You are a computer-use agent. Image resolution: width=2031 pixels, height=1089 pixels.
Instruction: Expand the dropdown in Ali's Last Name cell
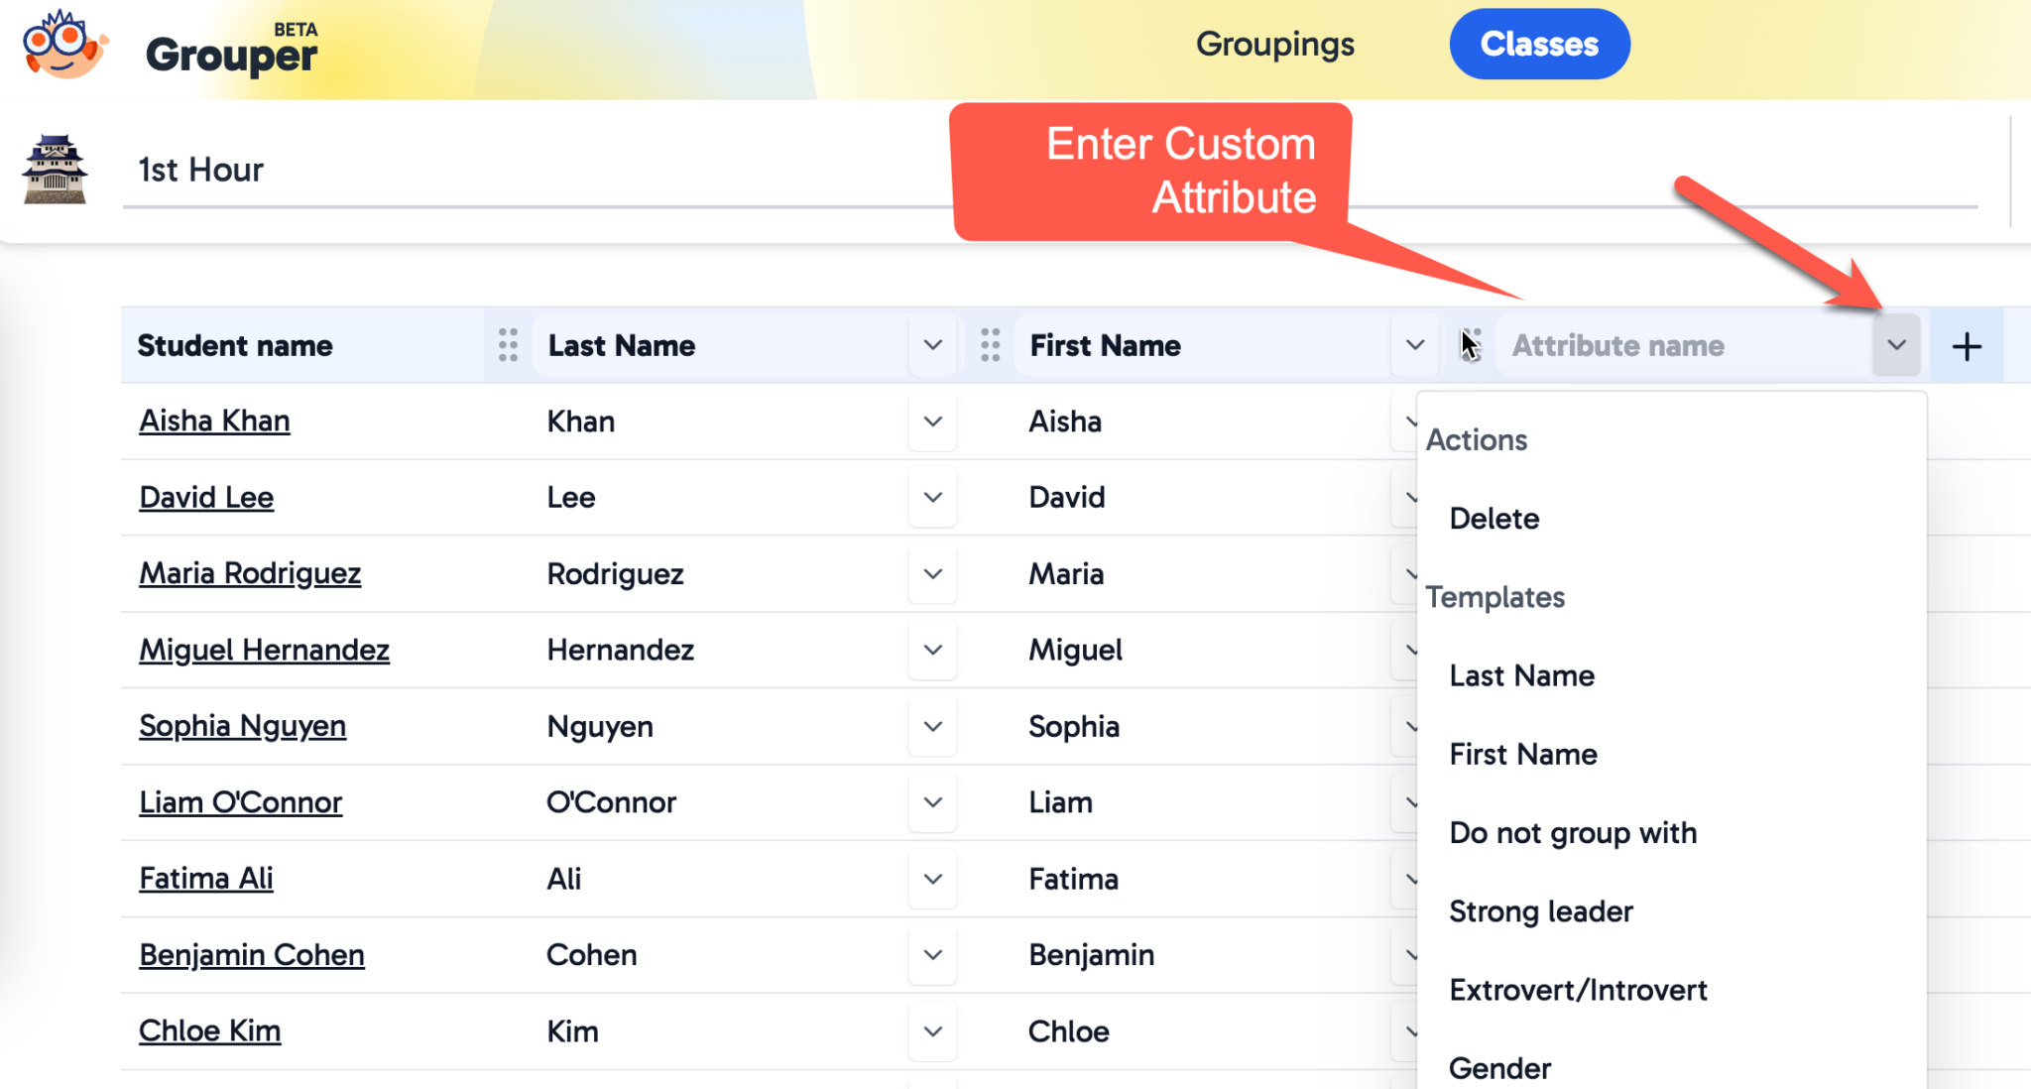pyautogui.click(x=932, y=879)
